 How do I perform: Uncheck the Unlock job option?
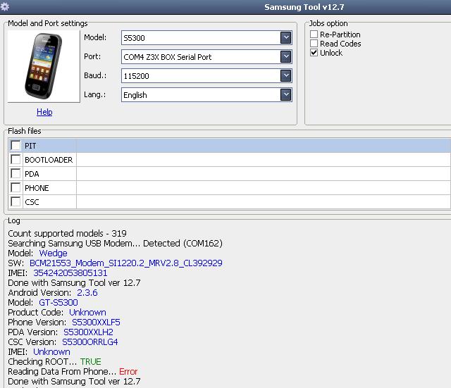click(314, 53)
